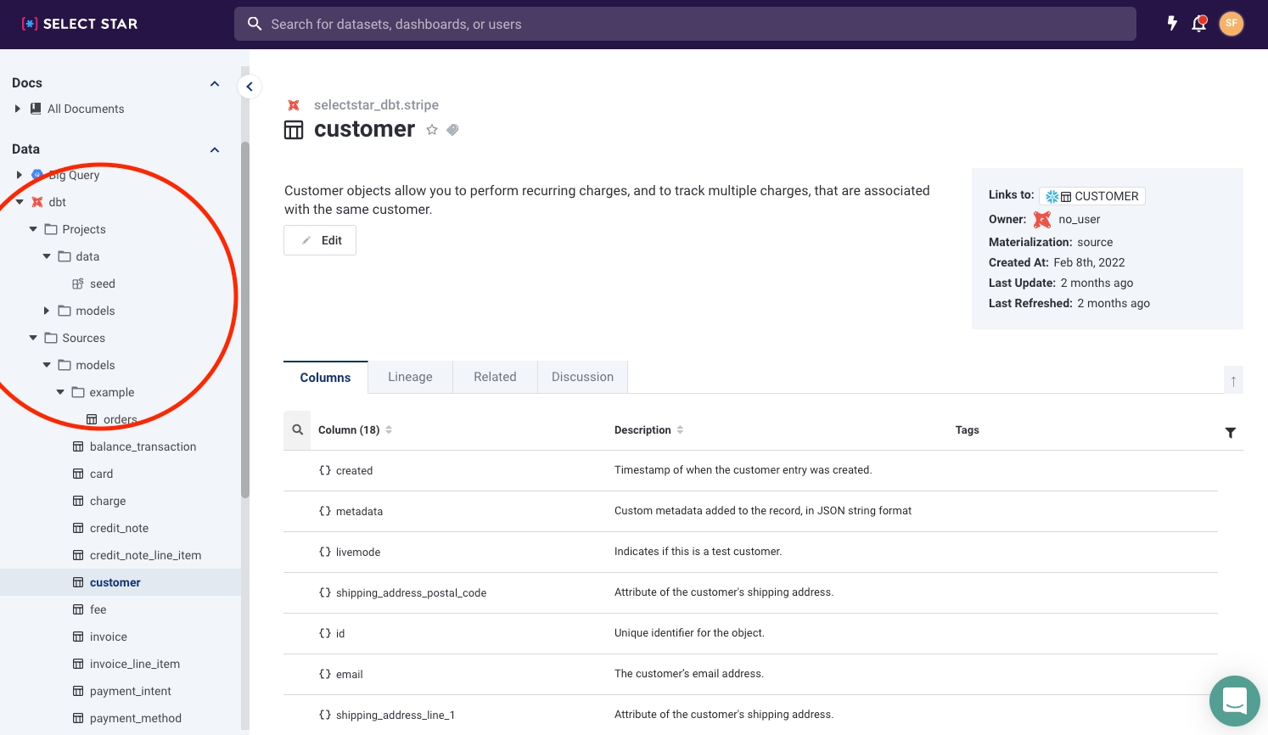Click the tag icon beside customer title

(x=452, y=130)
